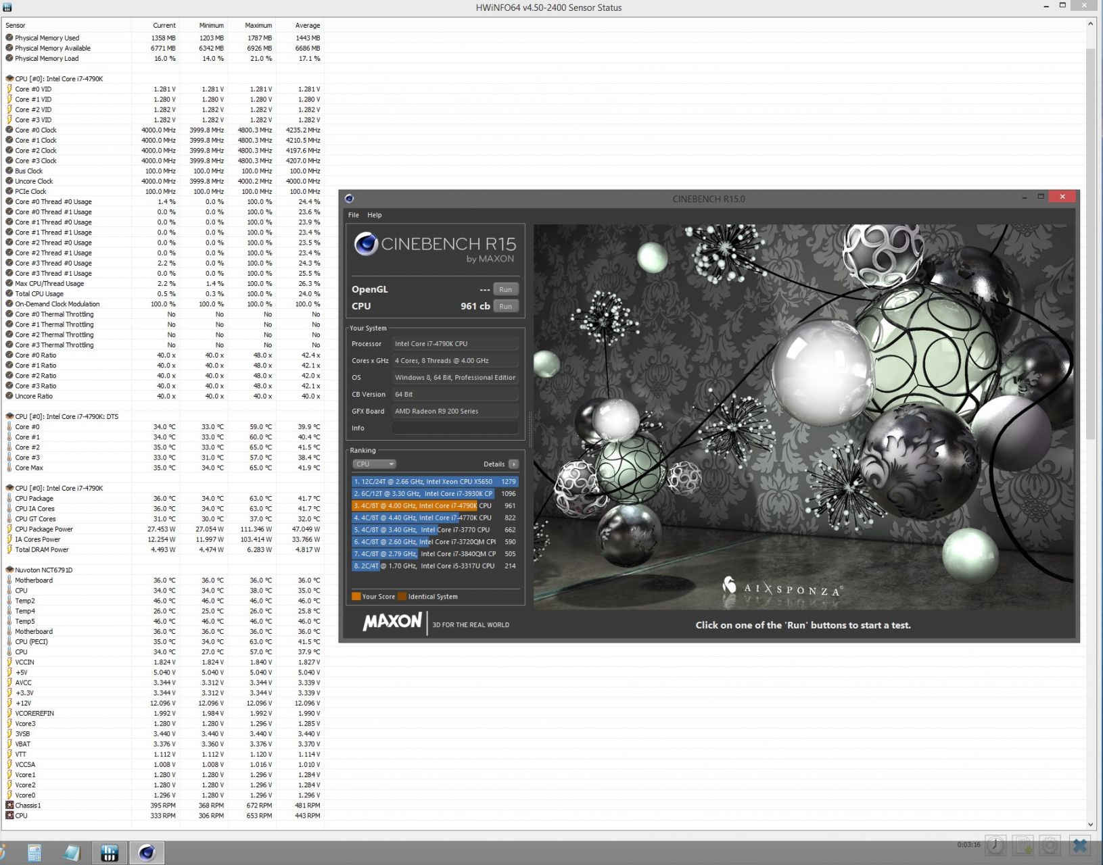Viewport: 1103px width, 865px height.
Task: Click the CPU i7-4790K: DTS group icon
Action: tap(9, 416)
